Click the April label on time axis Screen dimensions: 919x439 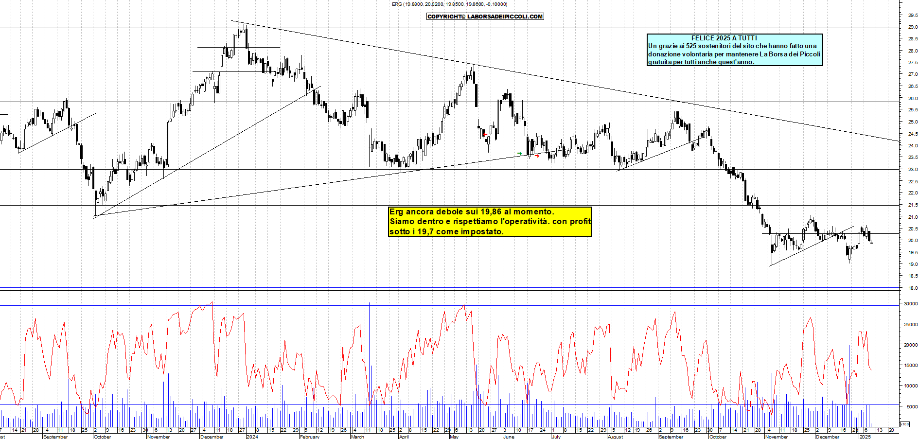[404, 437]
